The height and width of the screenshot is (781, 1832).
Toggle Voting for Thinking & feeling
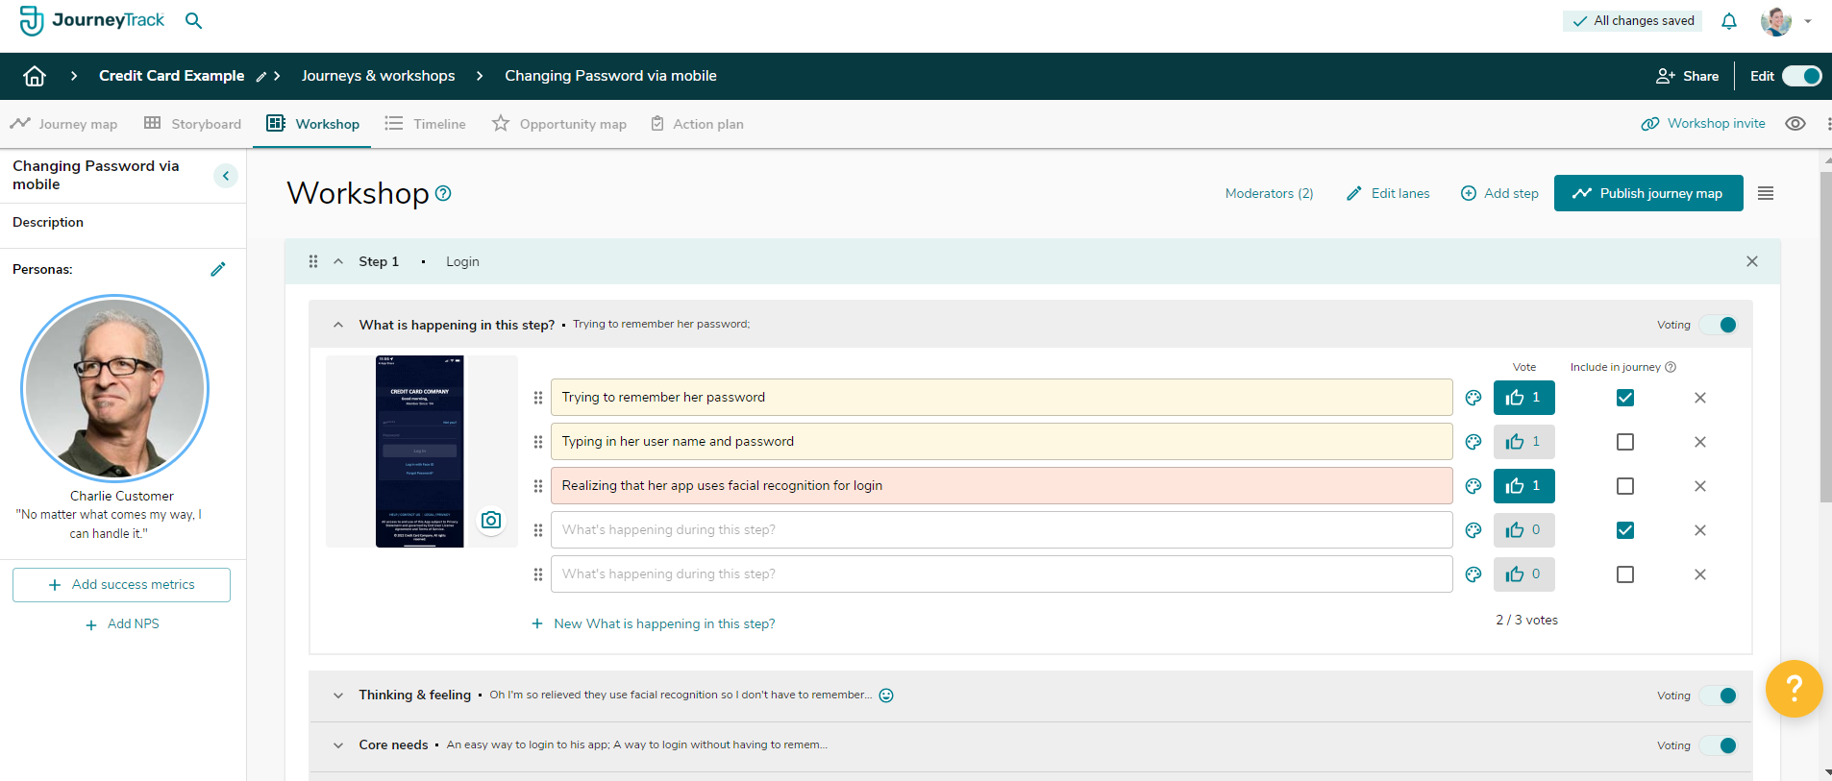click(1719, 696)
